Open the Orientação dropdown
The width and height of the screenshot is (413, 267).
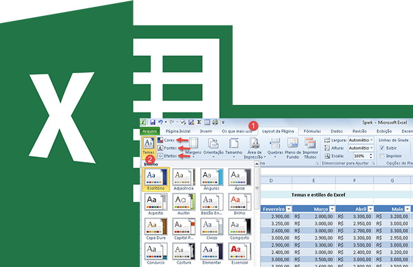[213, 148]
